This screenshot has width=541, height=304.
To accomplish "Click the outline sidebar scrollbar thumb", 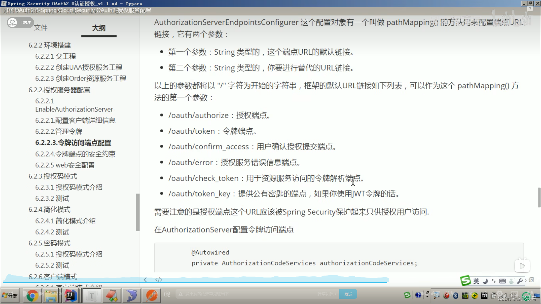I will pos(138,212).
